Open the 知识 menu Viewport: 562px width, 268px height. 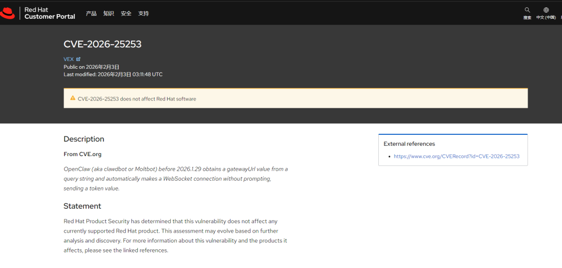tap(109, 13)
